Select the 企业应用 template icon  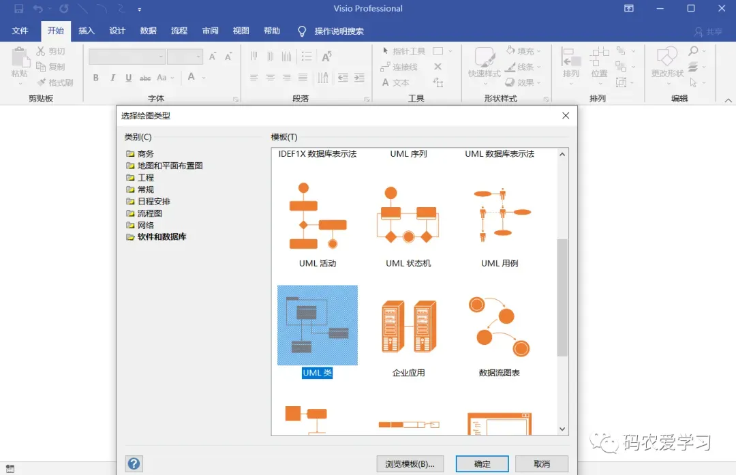[408, 325]
